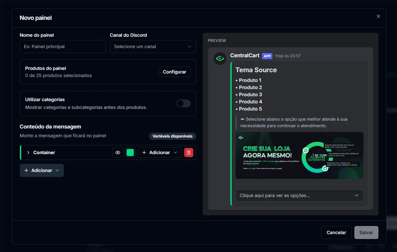This screenshot has height=252, width=397.
Task: Click the APP badge next to CentralCart
Action: pyautogui.click(x=267, y=56)
